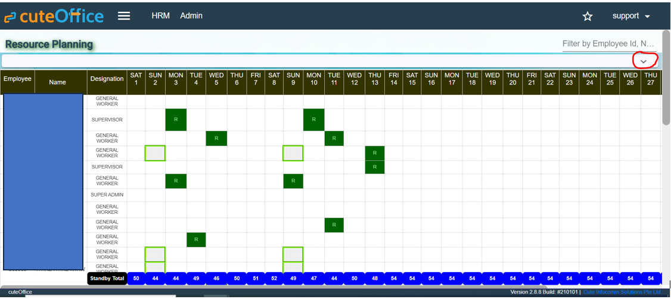Click the cuteOffice logo
Viewport: 671px width, 299px height.
(54, 17)
